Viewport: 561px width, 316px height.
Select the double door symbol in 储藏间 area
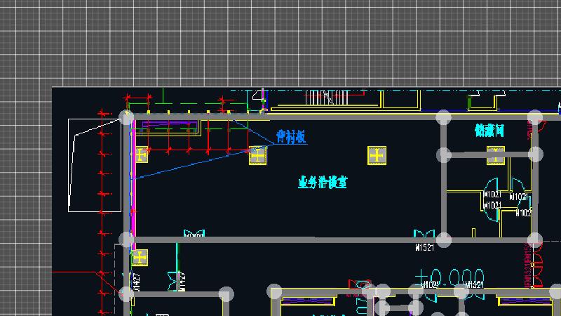pyautogui.click(x=493, y=199)
